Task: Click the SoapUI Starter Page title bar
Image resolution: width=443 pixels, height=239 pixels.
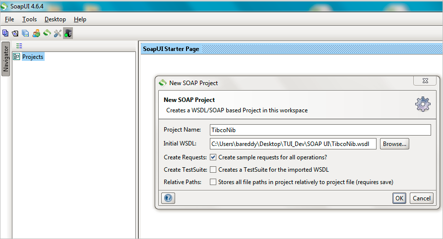Action: [292, 49]
